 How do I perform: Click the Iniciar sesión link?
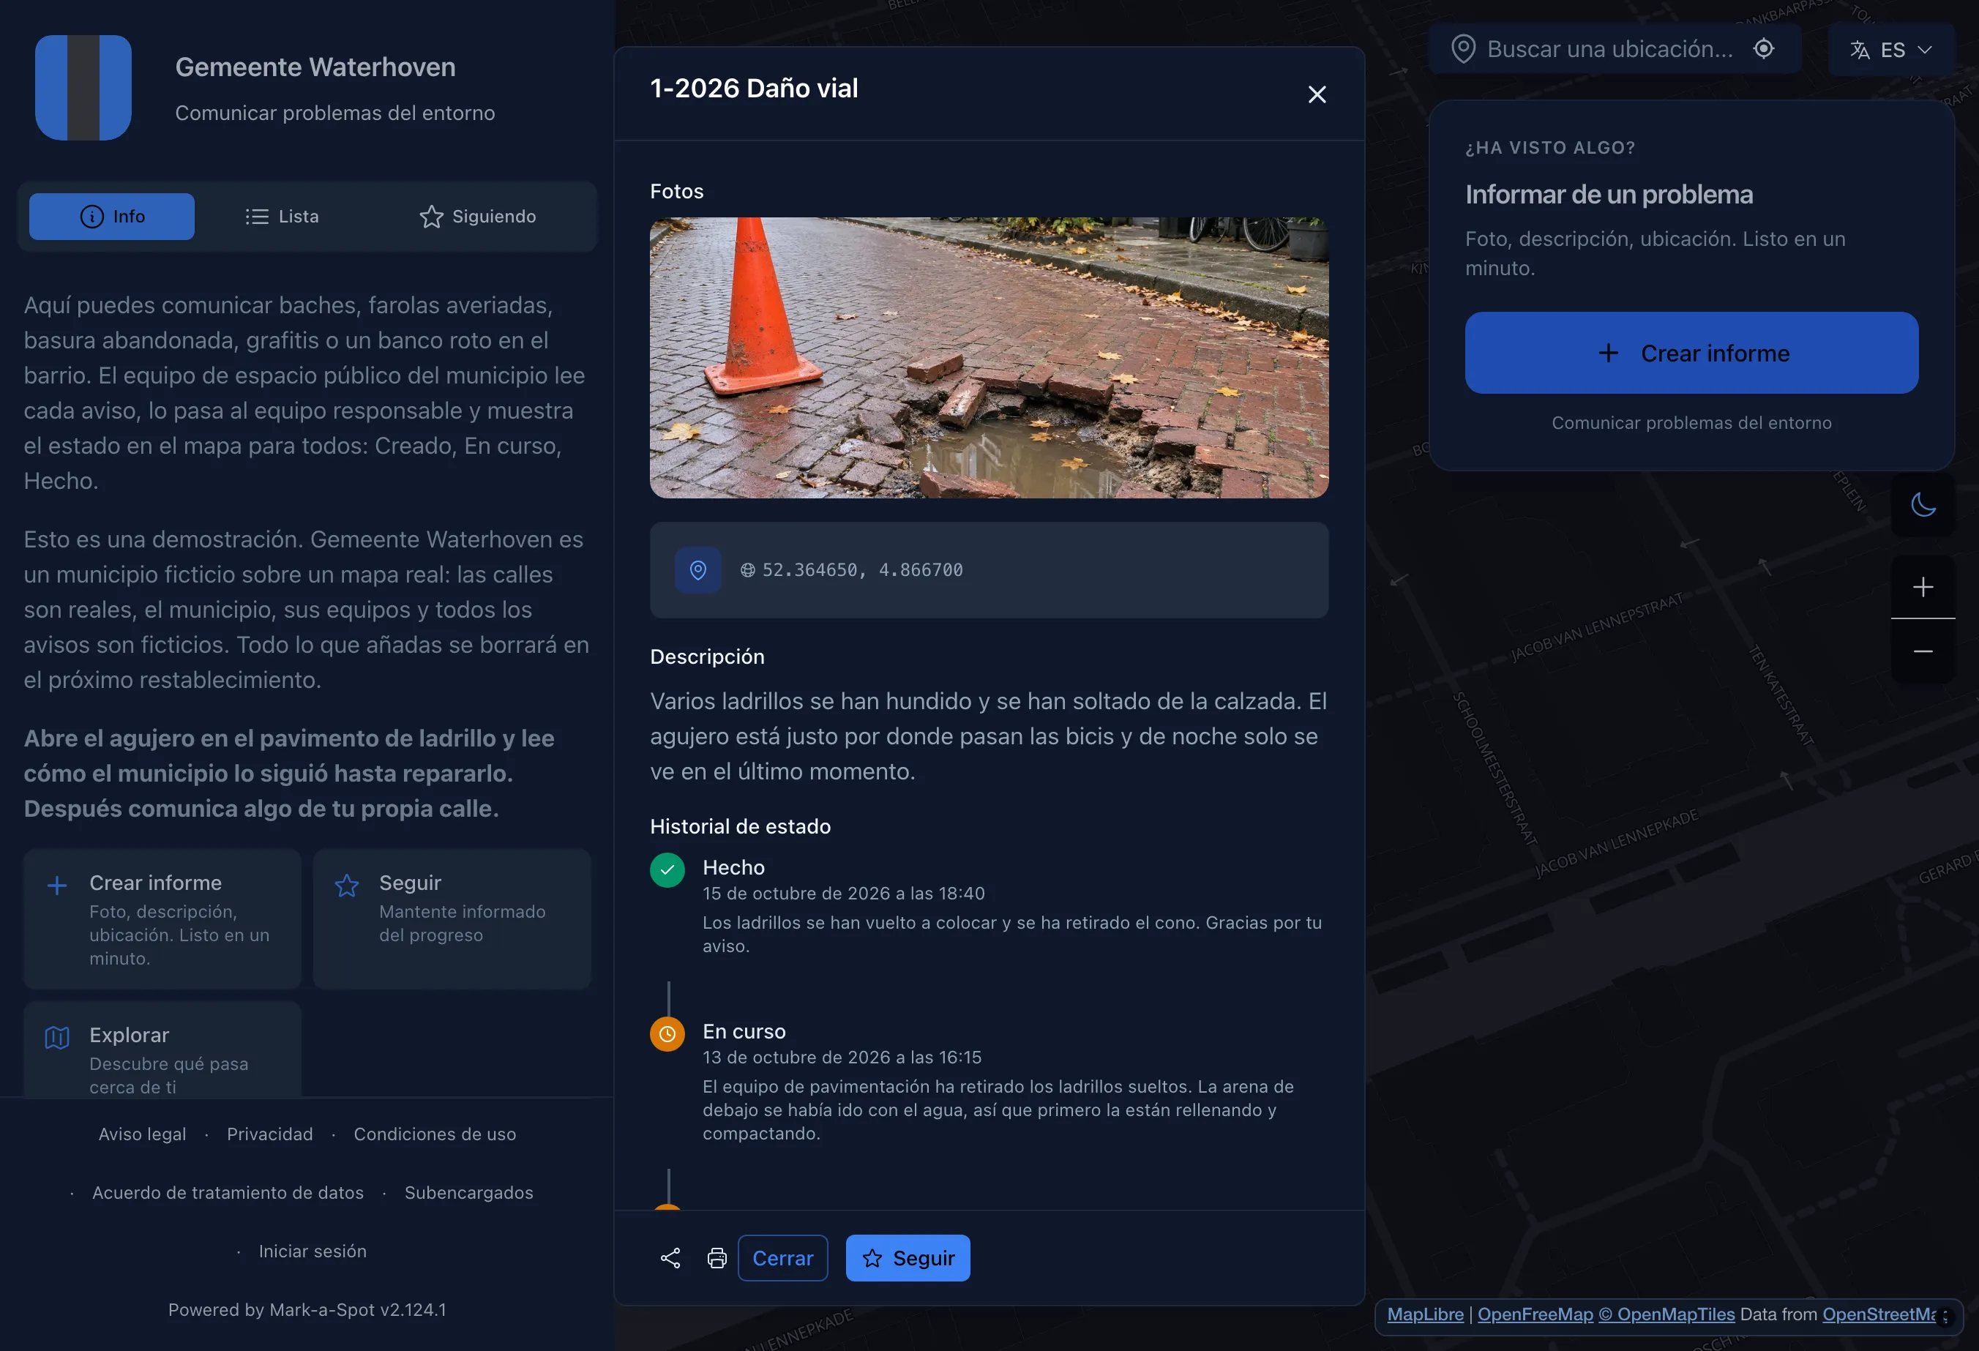pyautogui.click(x=313, y=1251)
